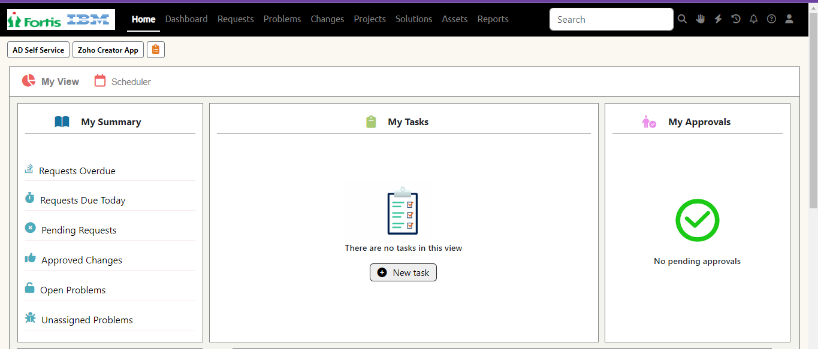Click the My Approvals heading text
818x349 pixels.
(699, 122)
